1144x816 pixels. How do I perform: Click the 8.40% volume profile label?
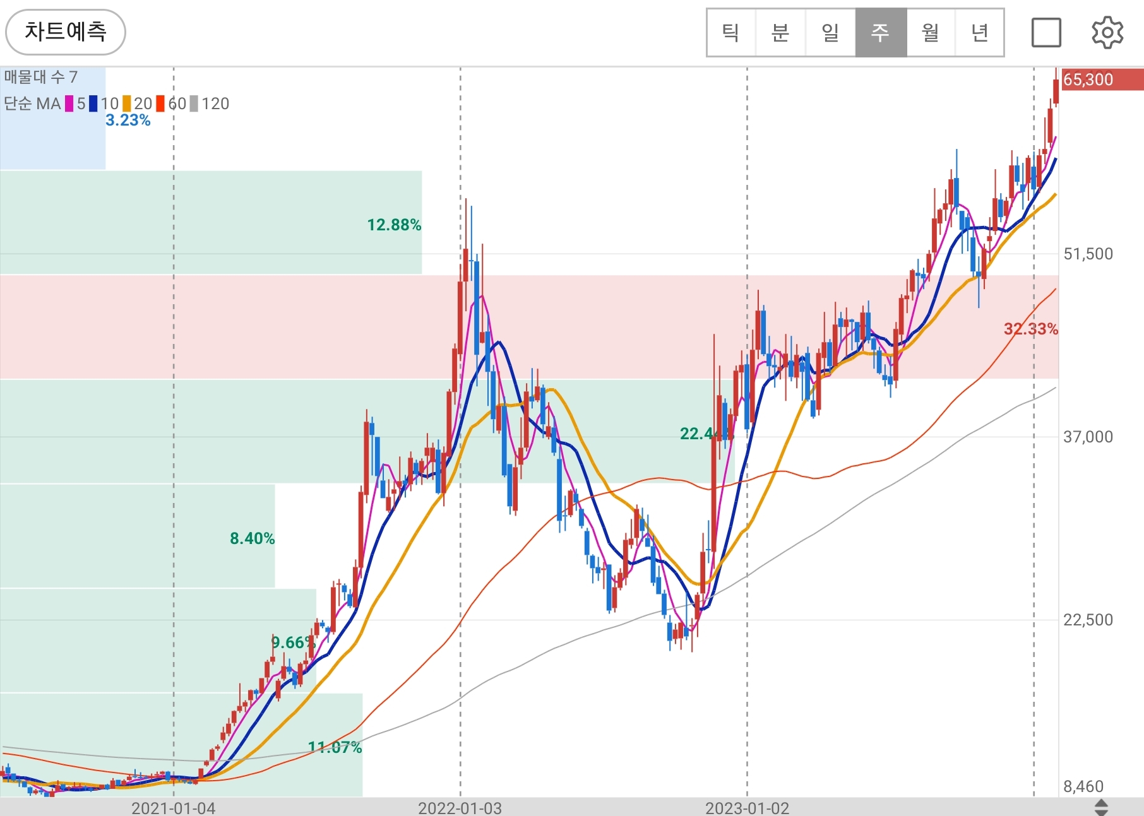pos(252,538)
